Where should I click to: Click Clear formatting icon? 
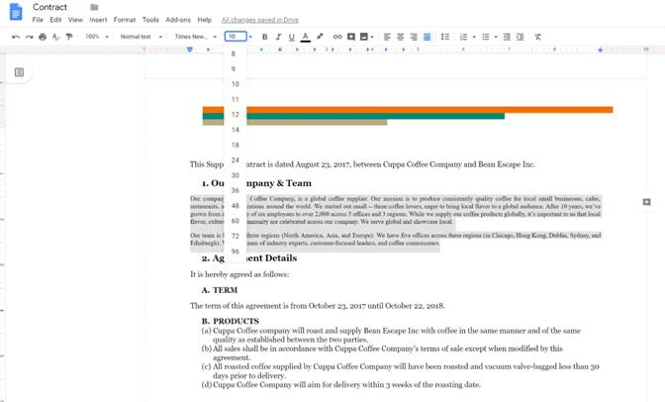(x=537, y=37)
